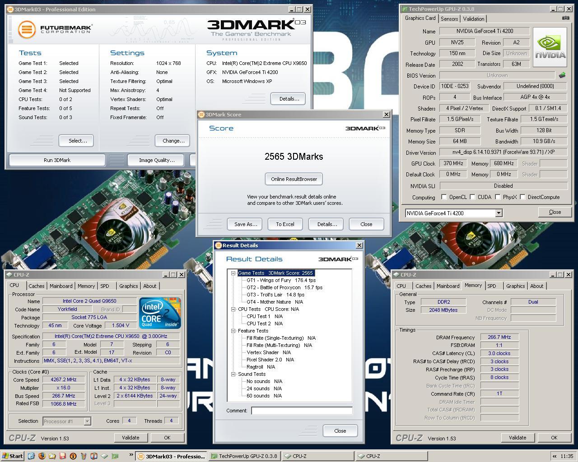This screenshot has width=578, height=462.
Task: Open About tab in left CPU-Z window
Action: [x=150, y=286]
